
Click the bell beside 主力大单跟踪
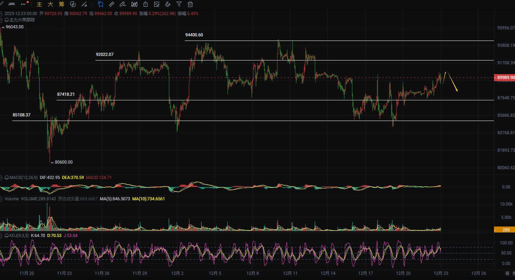pos(7,20)
